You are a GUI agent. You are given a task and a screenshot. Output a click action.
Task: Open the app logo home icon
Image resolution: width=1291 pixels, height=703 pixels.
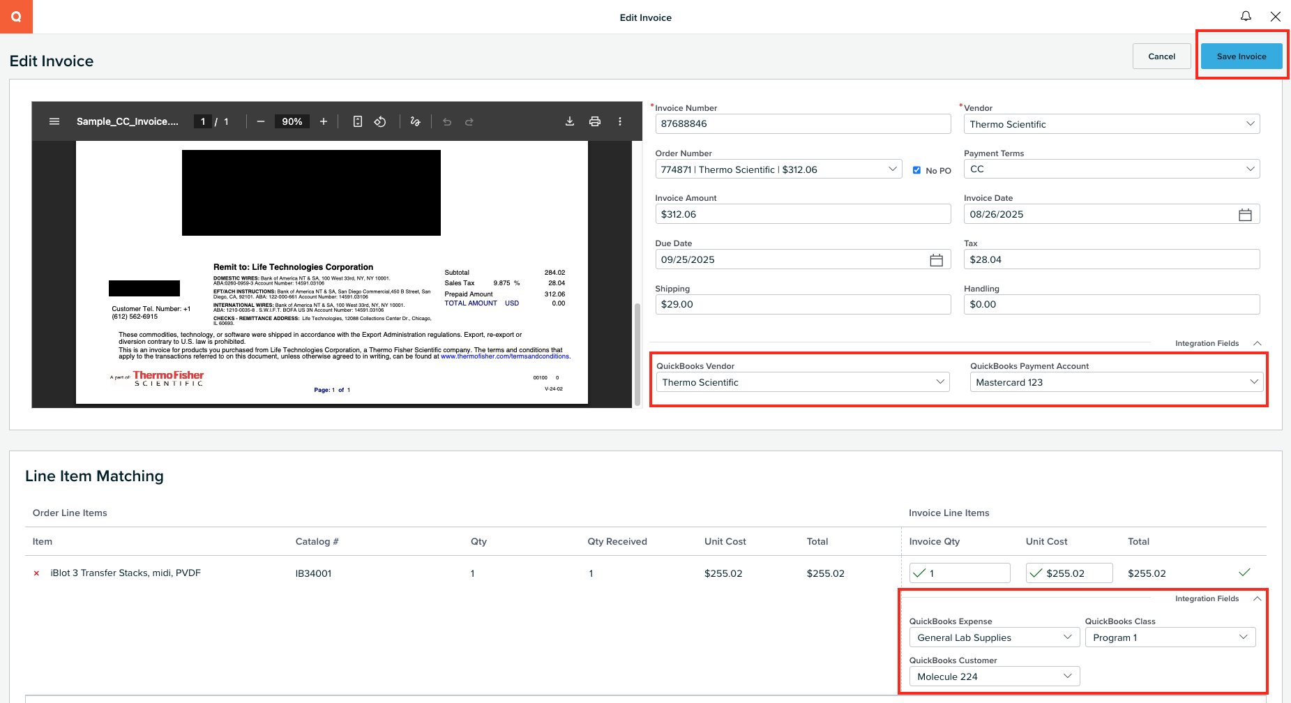[x=16, y=17]
